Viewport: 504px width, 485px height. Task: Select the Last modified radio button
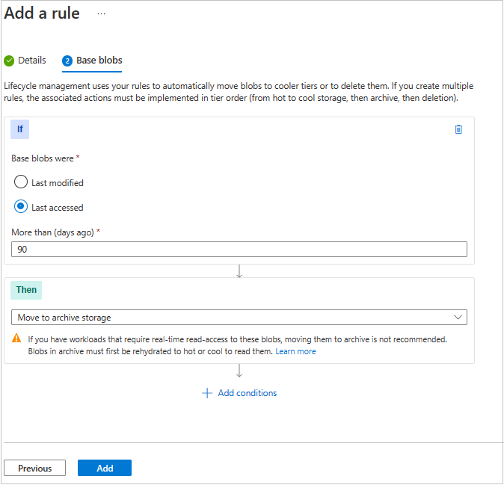click(x=21, y=182)
